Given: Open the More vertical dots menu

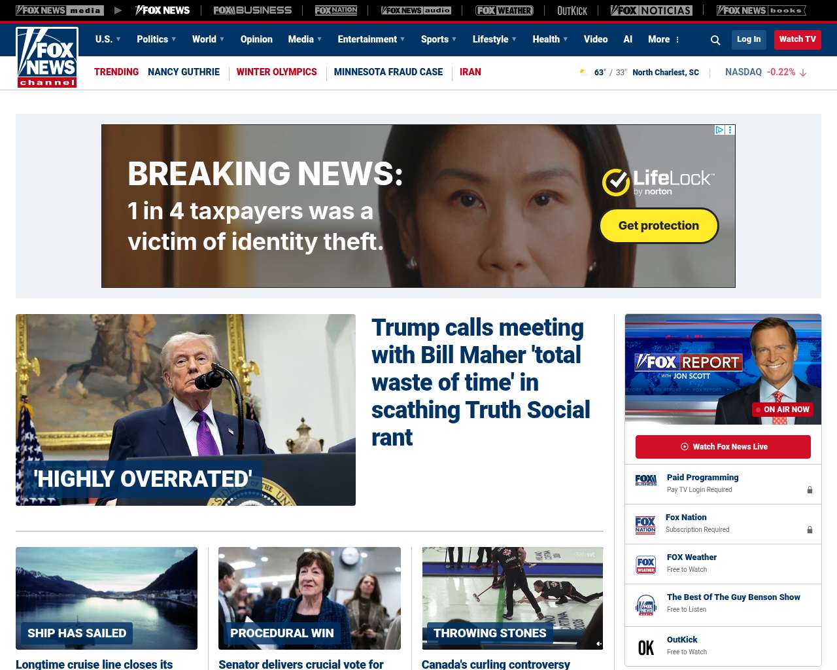Looking at the screenshot, I should coord(677,40).
